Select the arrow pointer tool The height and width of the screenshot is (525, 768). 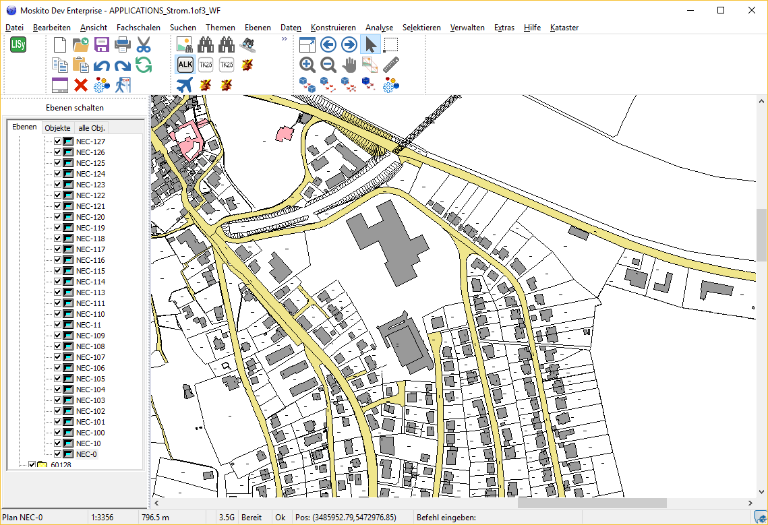tap(370, 45)
